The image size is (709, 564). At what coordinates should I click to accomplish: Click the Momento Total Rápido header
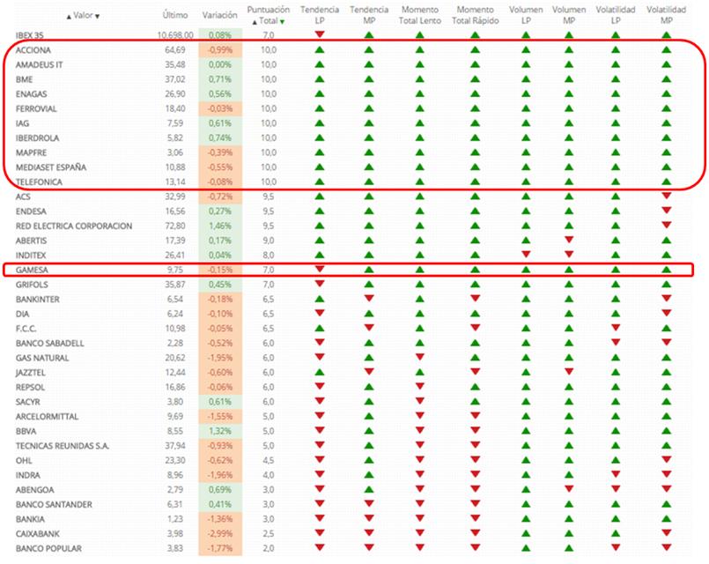pyautogui.click(x=475, y=15)
